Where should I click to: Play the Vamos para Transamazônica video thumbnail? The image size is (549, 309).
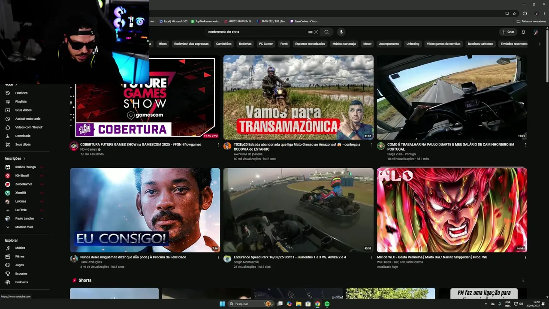coord(299,97)
